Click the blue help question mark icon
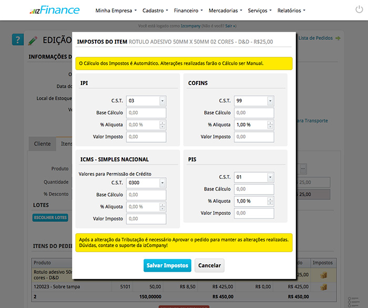Viewport: 368px width, 308px height. click(x=18, y=39)
